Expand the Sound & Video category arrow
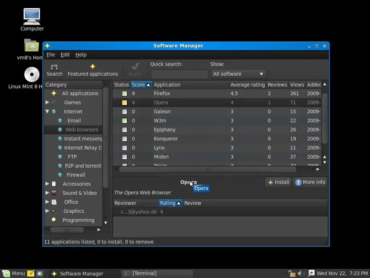370x278 pixels. click(47, 193)
